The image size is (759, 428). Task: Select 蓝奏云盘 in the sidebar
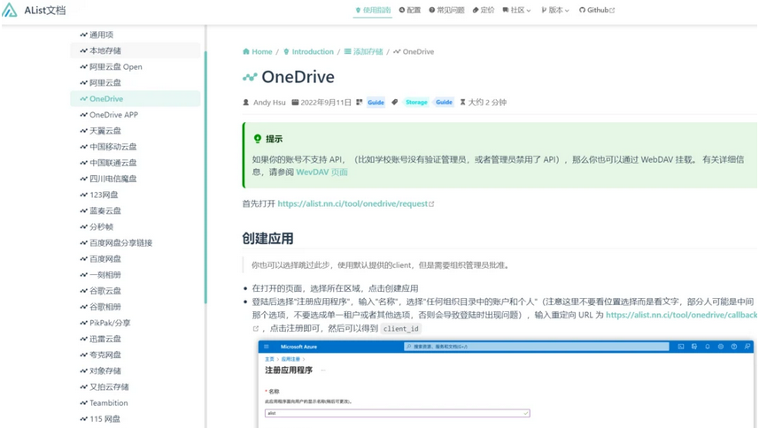point(135,210)
